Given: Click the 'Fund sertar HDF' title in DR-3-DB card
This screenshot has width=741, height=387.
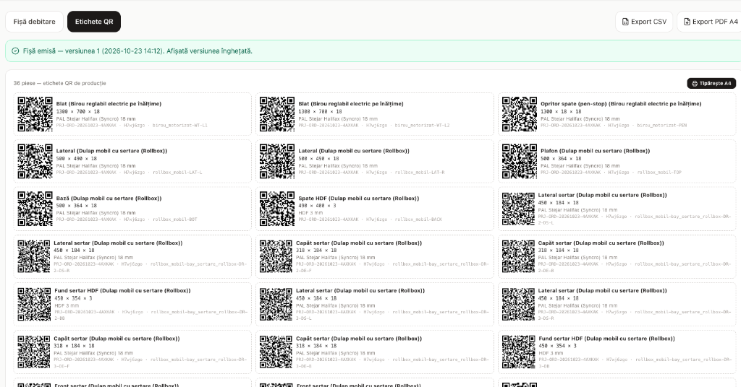Looking at the screenshot, I should [607, 339].
